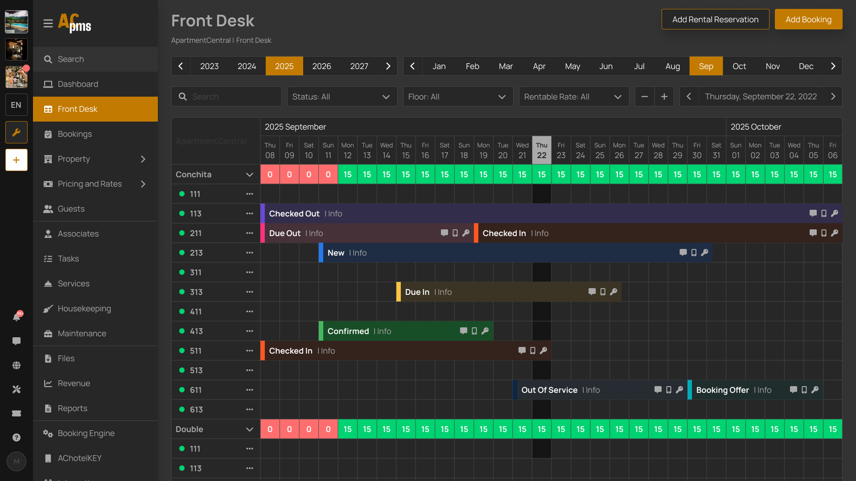Open the three-dot menu for room 313
The width and height of the screenshot is (856, 481).
point(250,292)
